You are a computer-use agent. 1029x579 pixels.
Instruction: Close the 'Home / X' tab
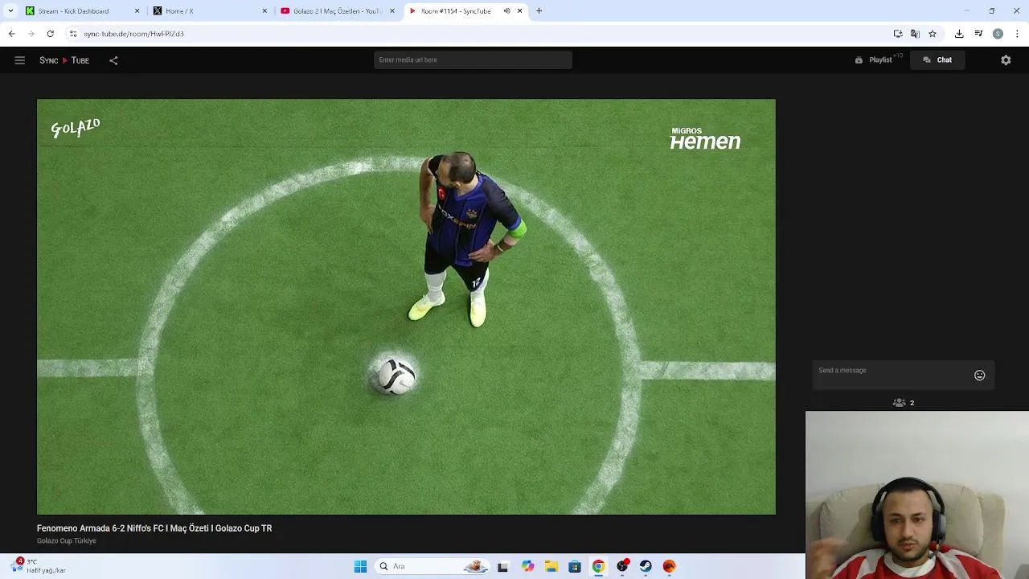tap(264, 11)
